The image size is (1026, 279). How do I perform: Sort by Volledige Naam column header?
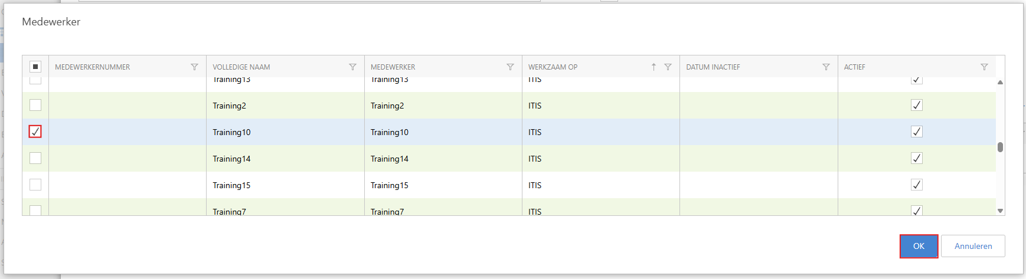point(241,67)
